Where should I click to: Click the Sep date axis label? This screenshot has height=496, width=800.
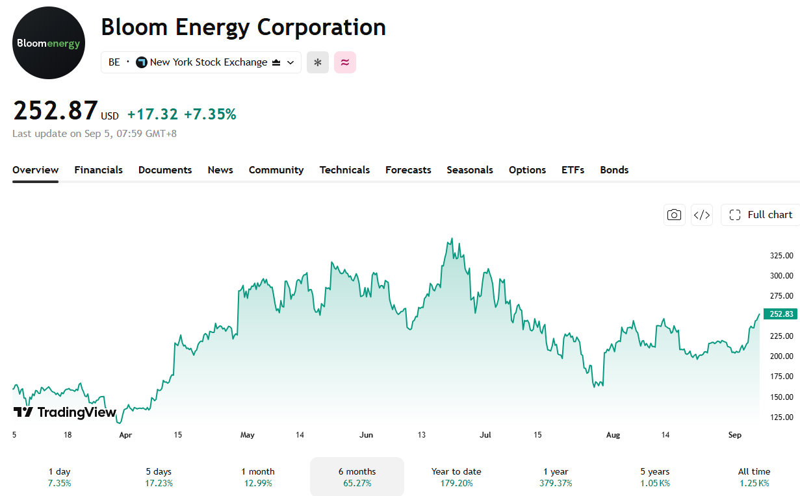[x=734, y=435]
